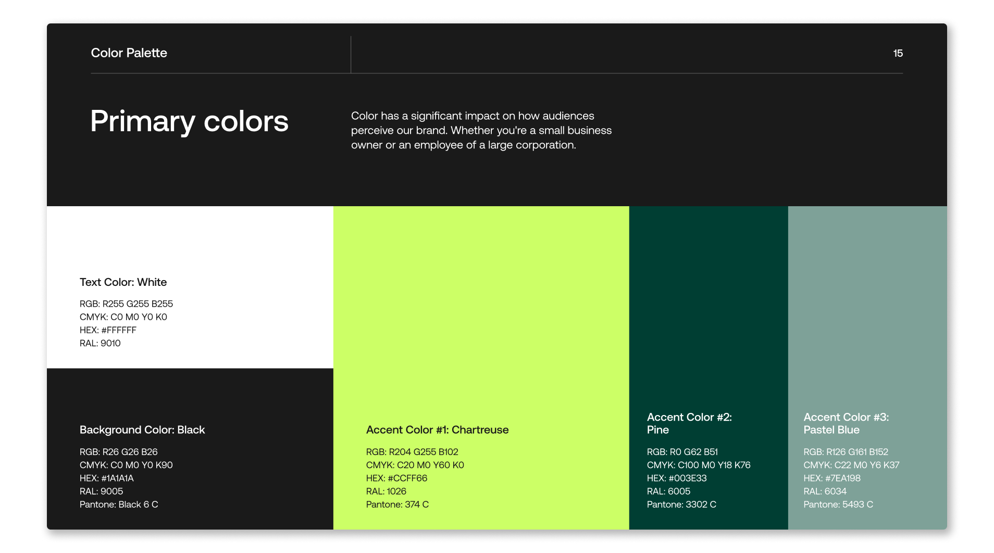The image size is (994, 553).
Task: Click the "Text Color: White" label
Action: 123,282
